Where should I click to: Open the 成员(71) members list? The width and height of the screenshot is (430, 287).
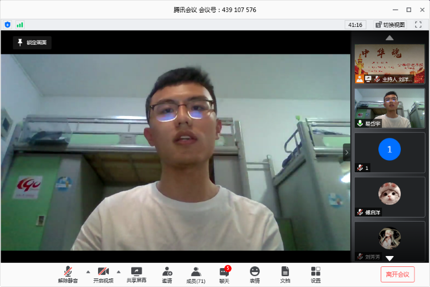(x=196, y=274)
